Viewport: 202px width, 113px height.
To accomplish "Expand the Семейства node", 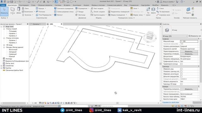I will [x=1, y=66].
